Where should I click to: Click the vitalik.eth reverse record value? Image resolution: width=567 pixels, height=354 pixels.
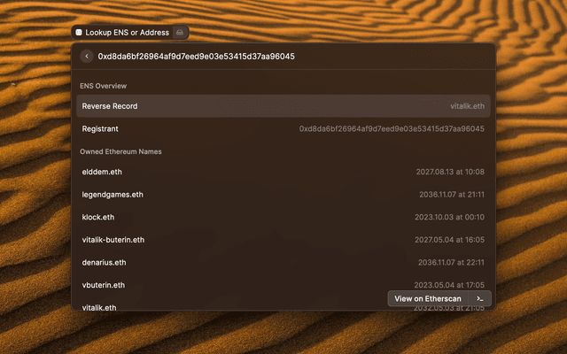[x=467, y=106]
